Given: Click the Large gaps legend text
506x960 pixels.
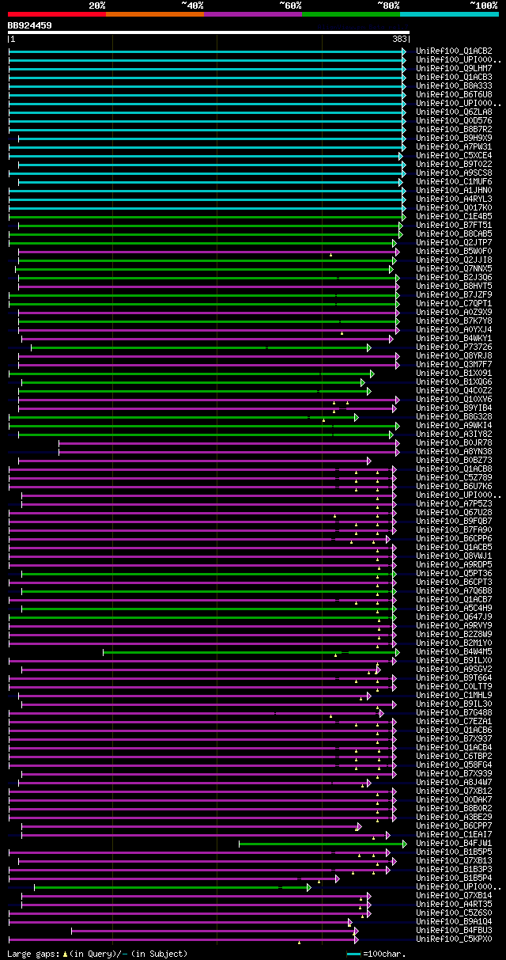Looking at the screenshot, I should coord(97,954).
